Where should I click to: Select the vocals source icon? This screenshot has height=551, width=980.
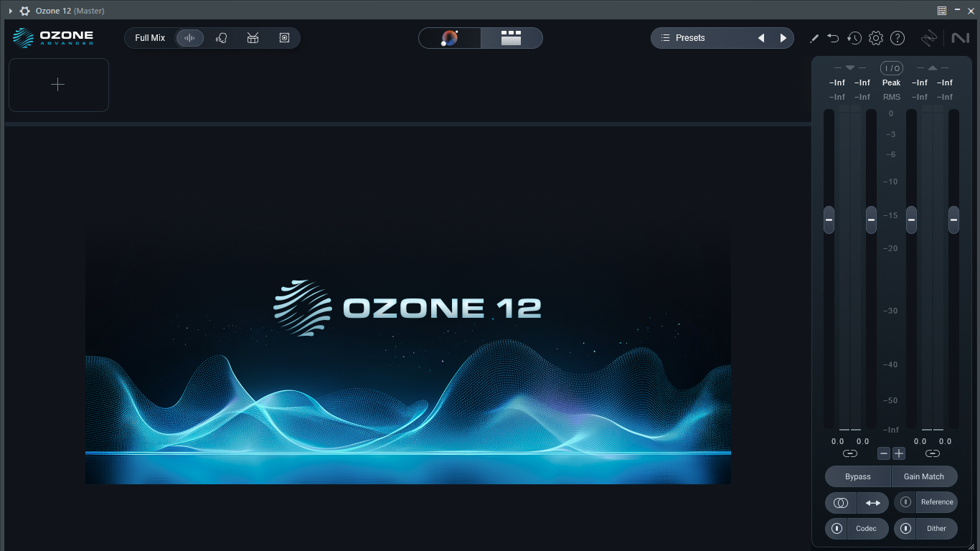click(221, 37)
